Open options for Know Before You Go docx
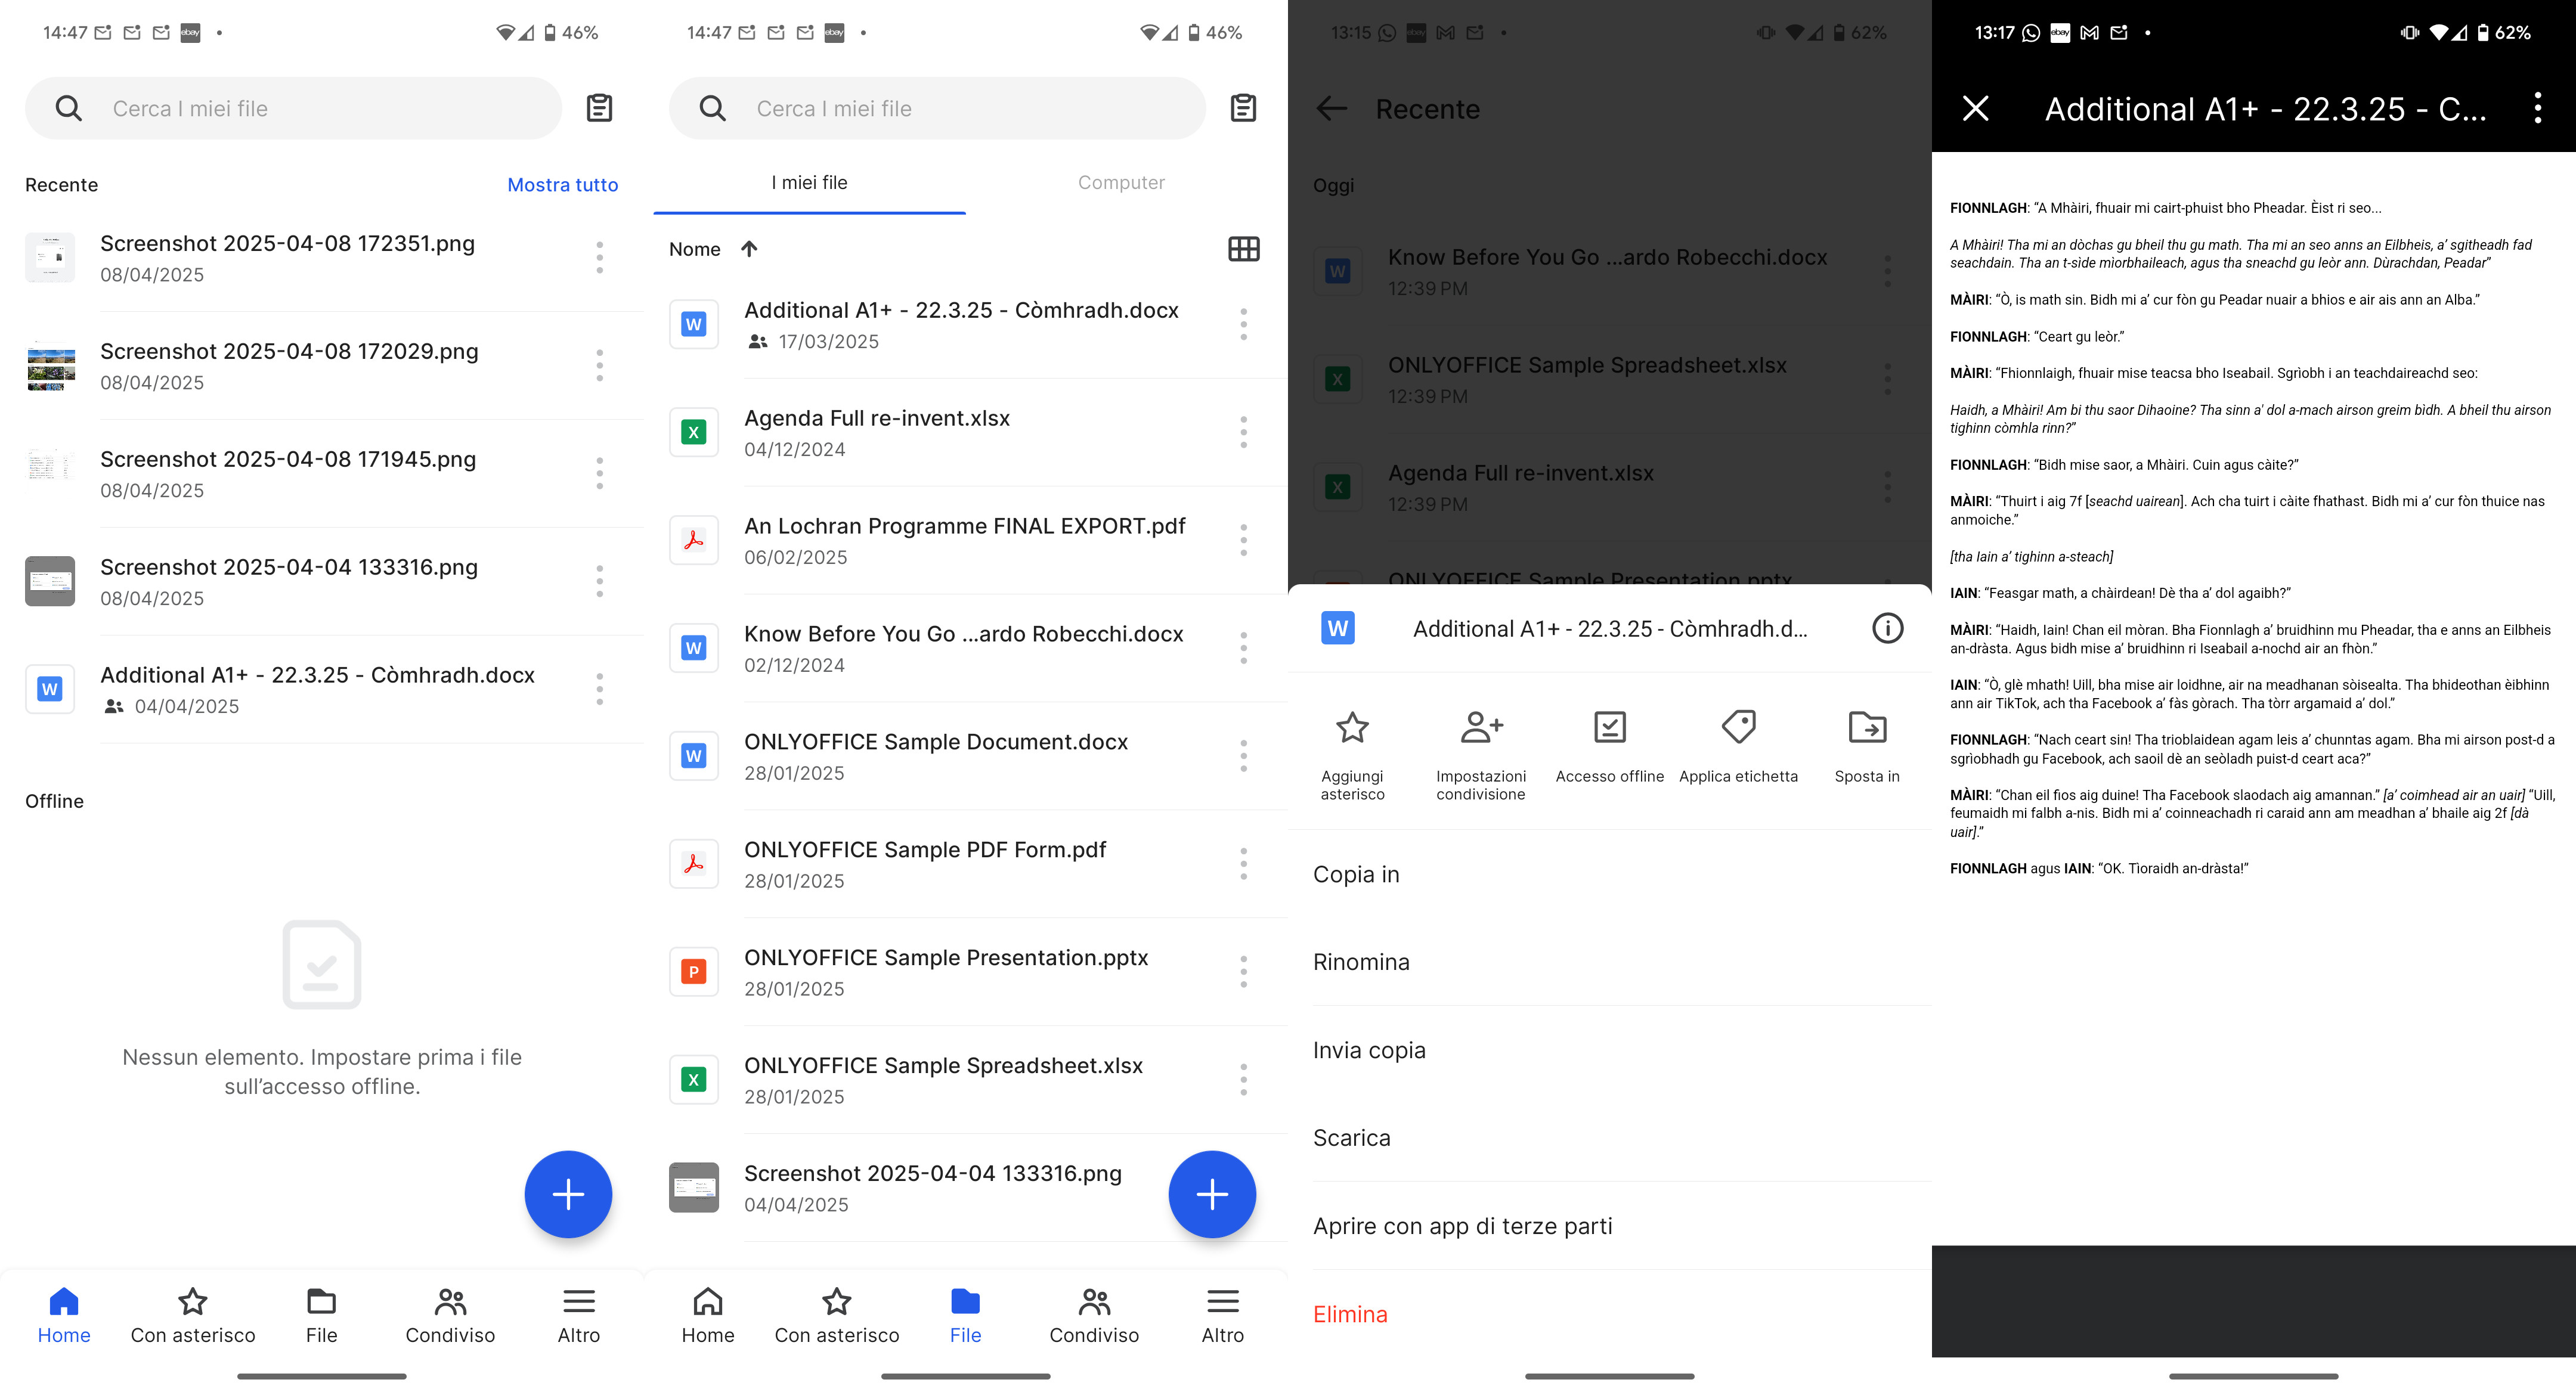The height and width of the screenshot is (1395, 2576). 1243,648
